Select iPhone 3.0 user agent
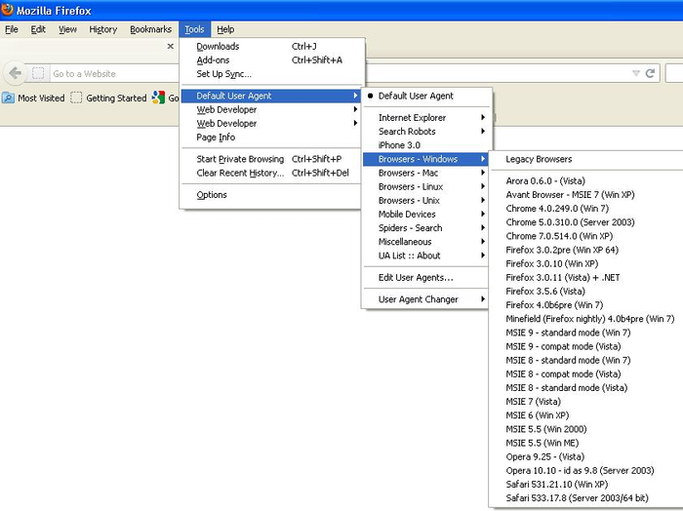683x511 pixels. coord(427,145)
